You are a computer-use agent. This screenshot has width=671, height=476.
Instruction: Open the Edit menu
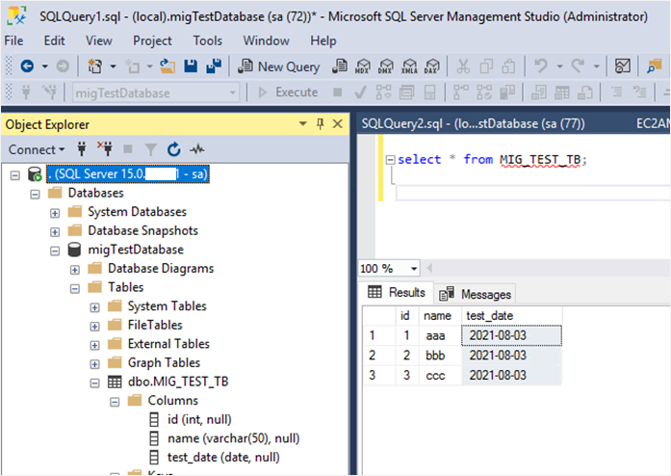point(54,40)
